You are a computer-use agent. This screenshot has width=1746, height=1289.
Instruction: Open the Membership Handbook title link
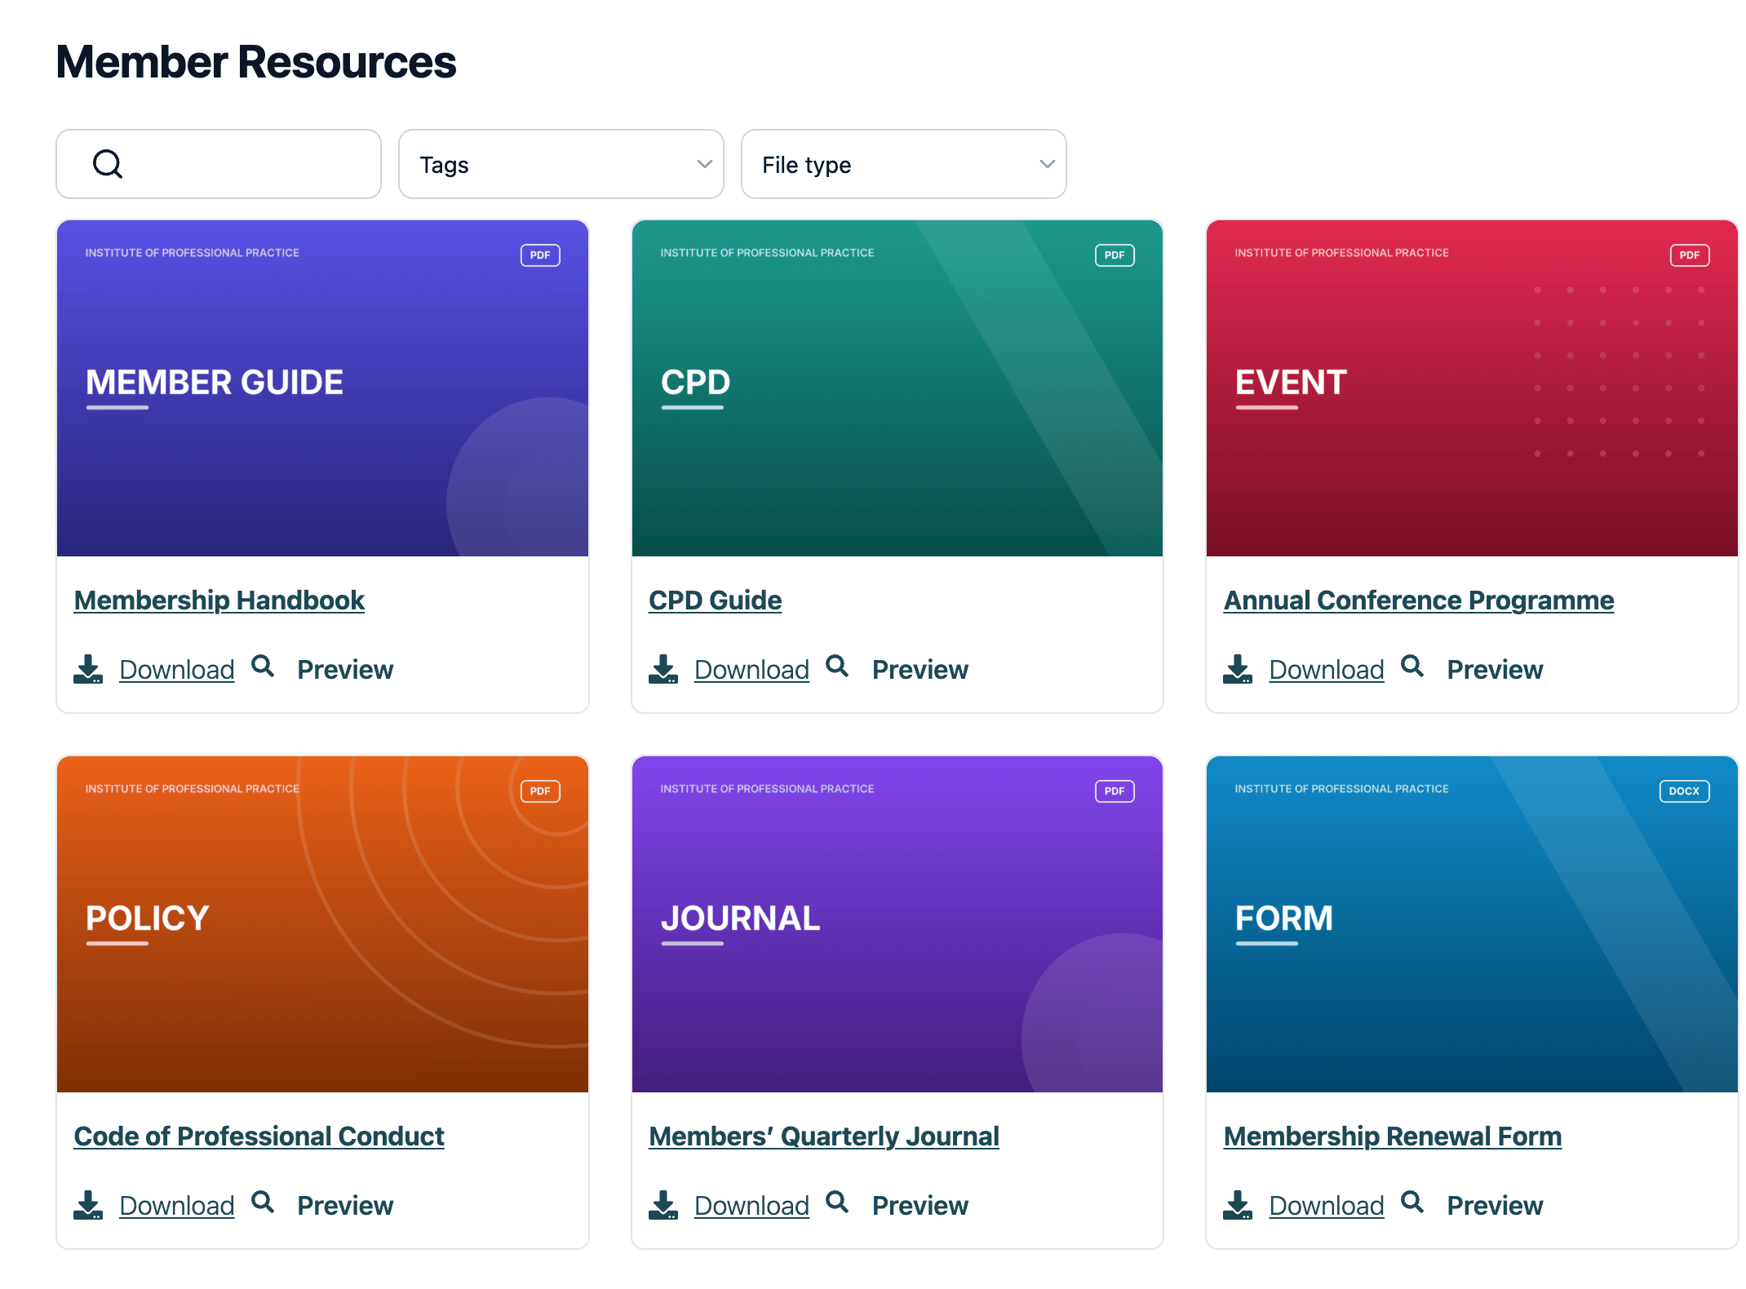(219, 600)
